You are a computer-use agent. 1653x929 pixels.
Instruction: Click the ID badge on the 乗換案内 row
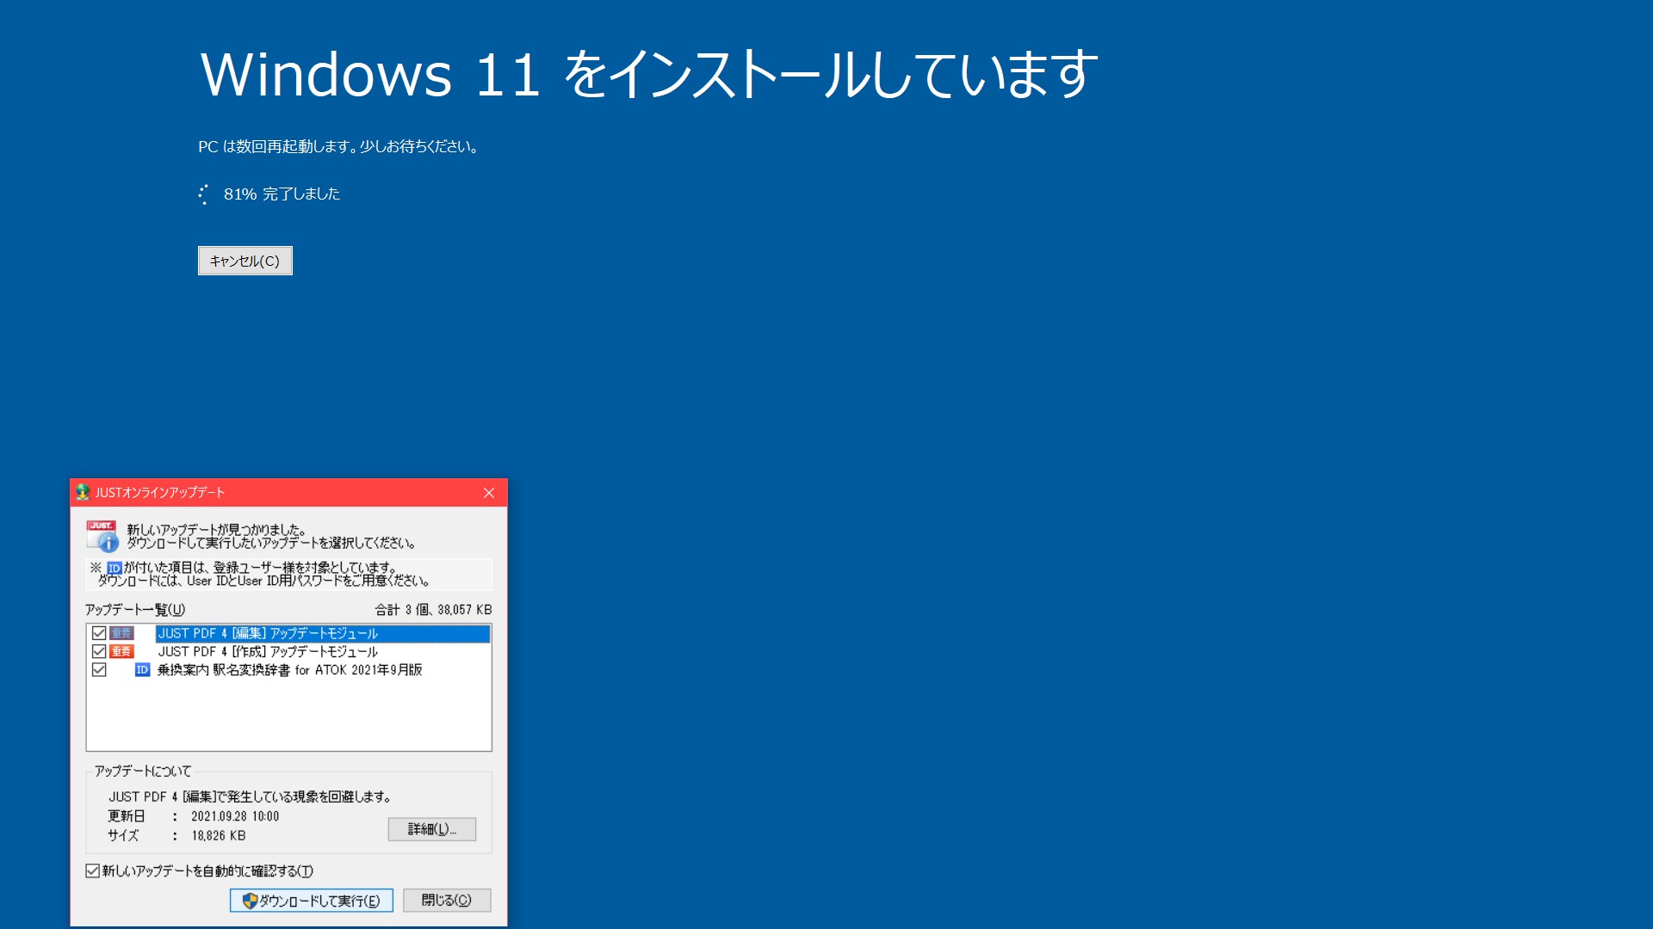pyautogui.click(x=142, y=669)
